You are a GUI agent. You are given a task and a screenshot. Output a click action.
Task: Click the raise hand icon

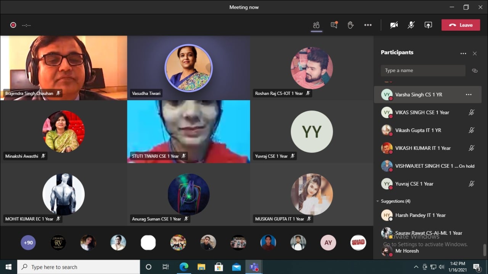click(x=351, y=25)
